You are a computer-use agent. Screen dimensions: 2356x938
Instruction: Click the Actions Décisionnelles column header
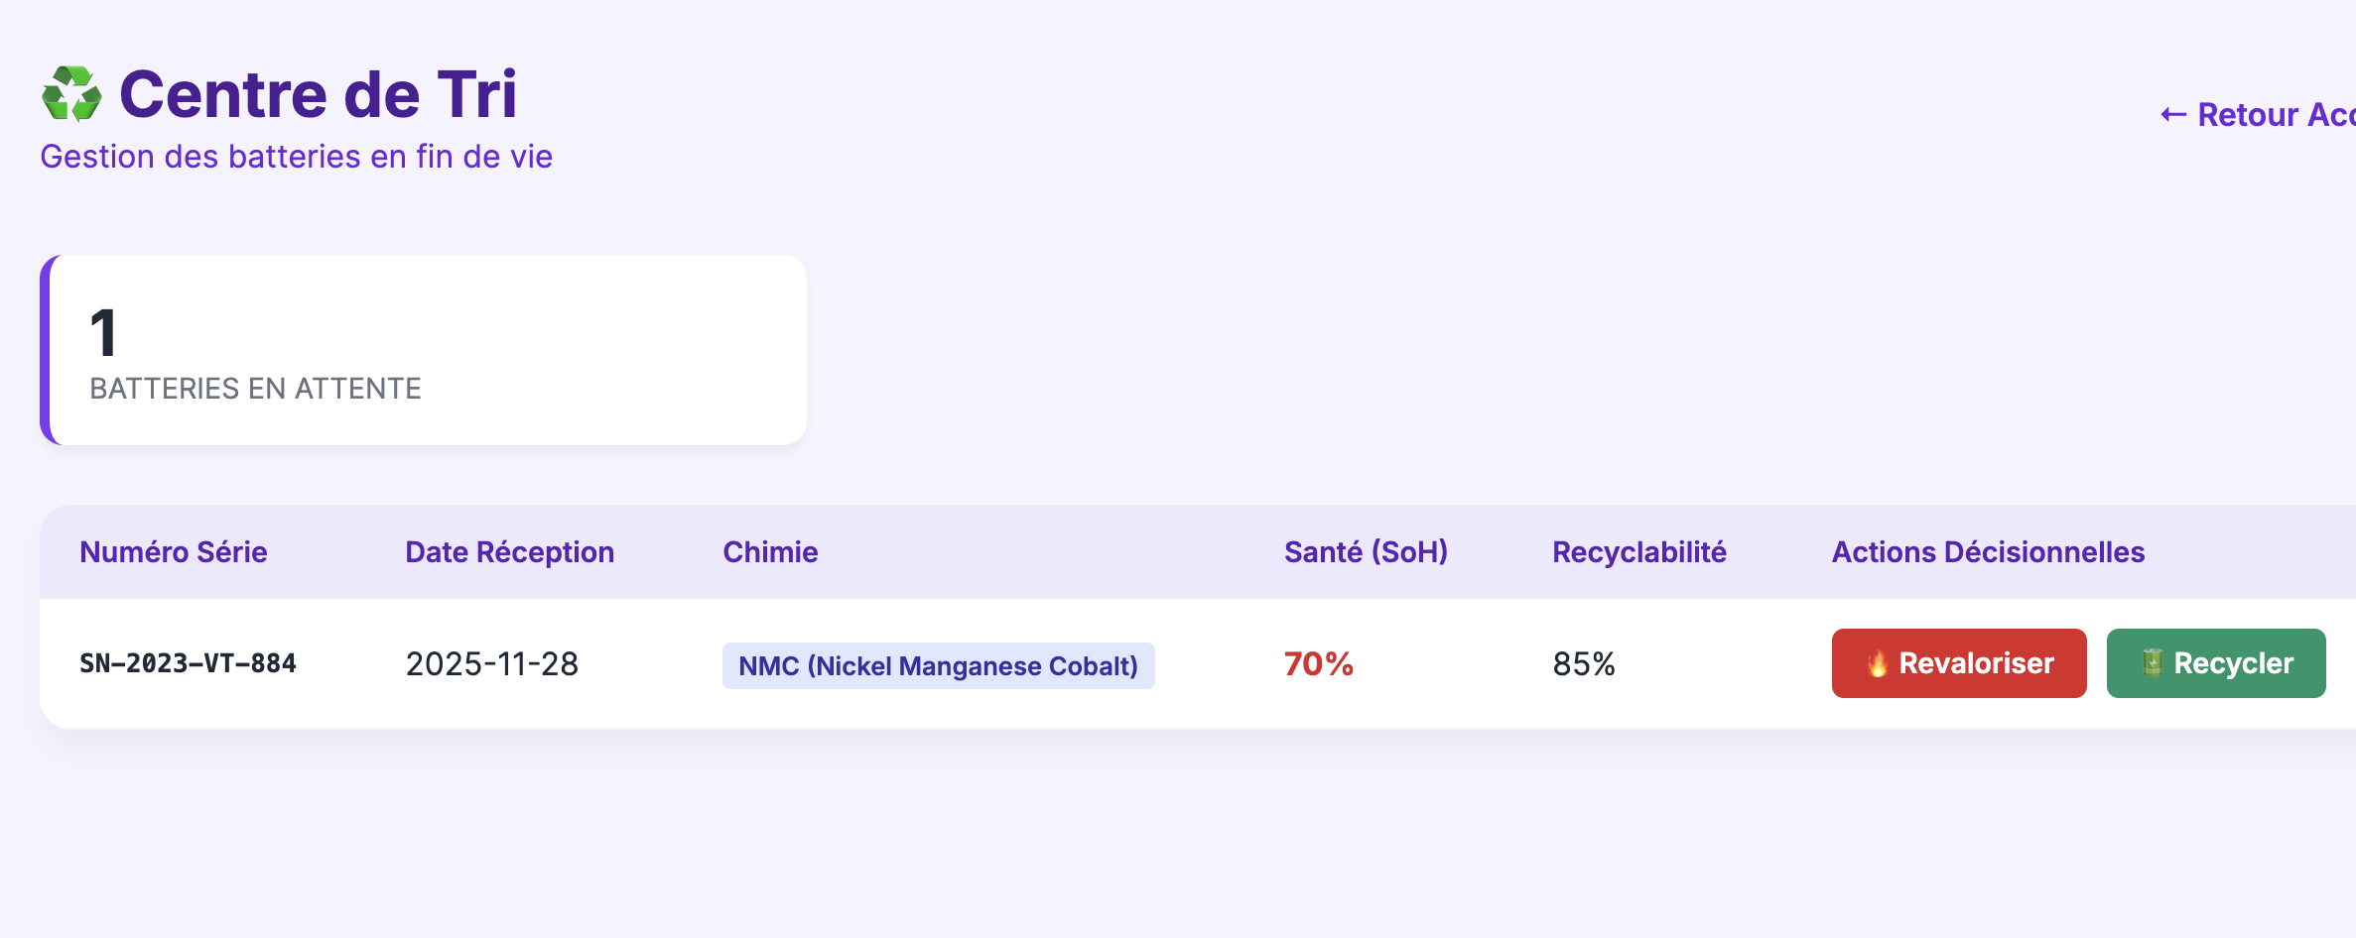1988,552
